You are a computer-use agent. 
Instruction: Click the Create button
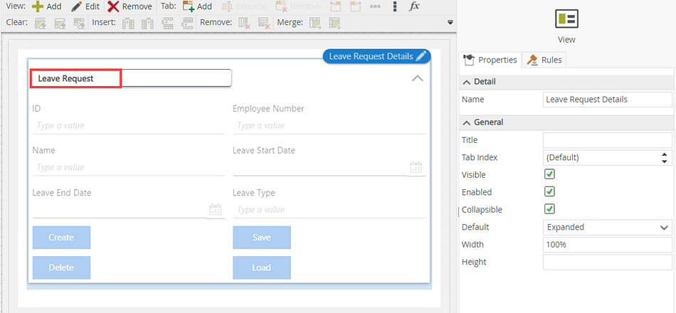tap(61, 238)
